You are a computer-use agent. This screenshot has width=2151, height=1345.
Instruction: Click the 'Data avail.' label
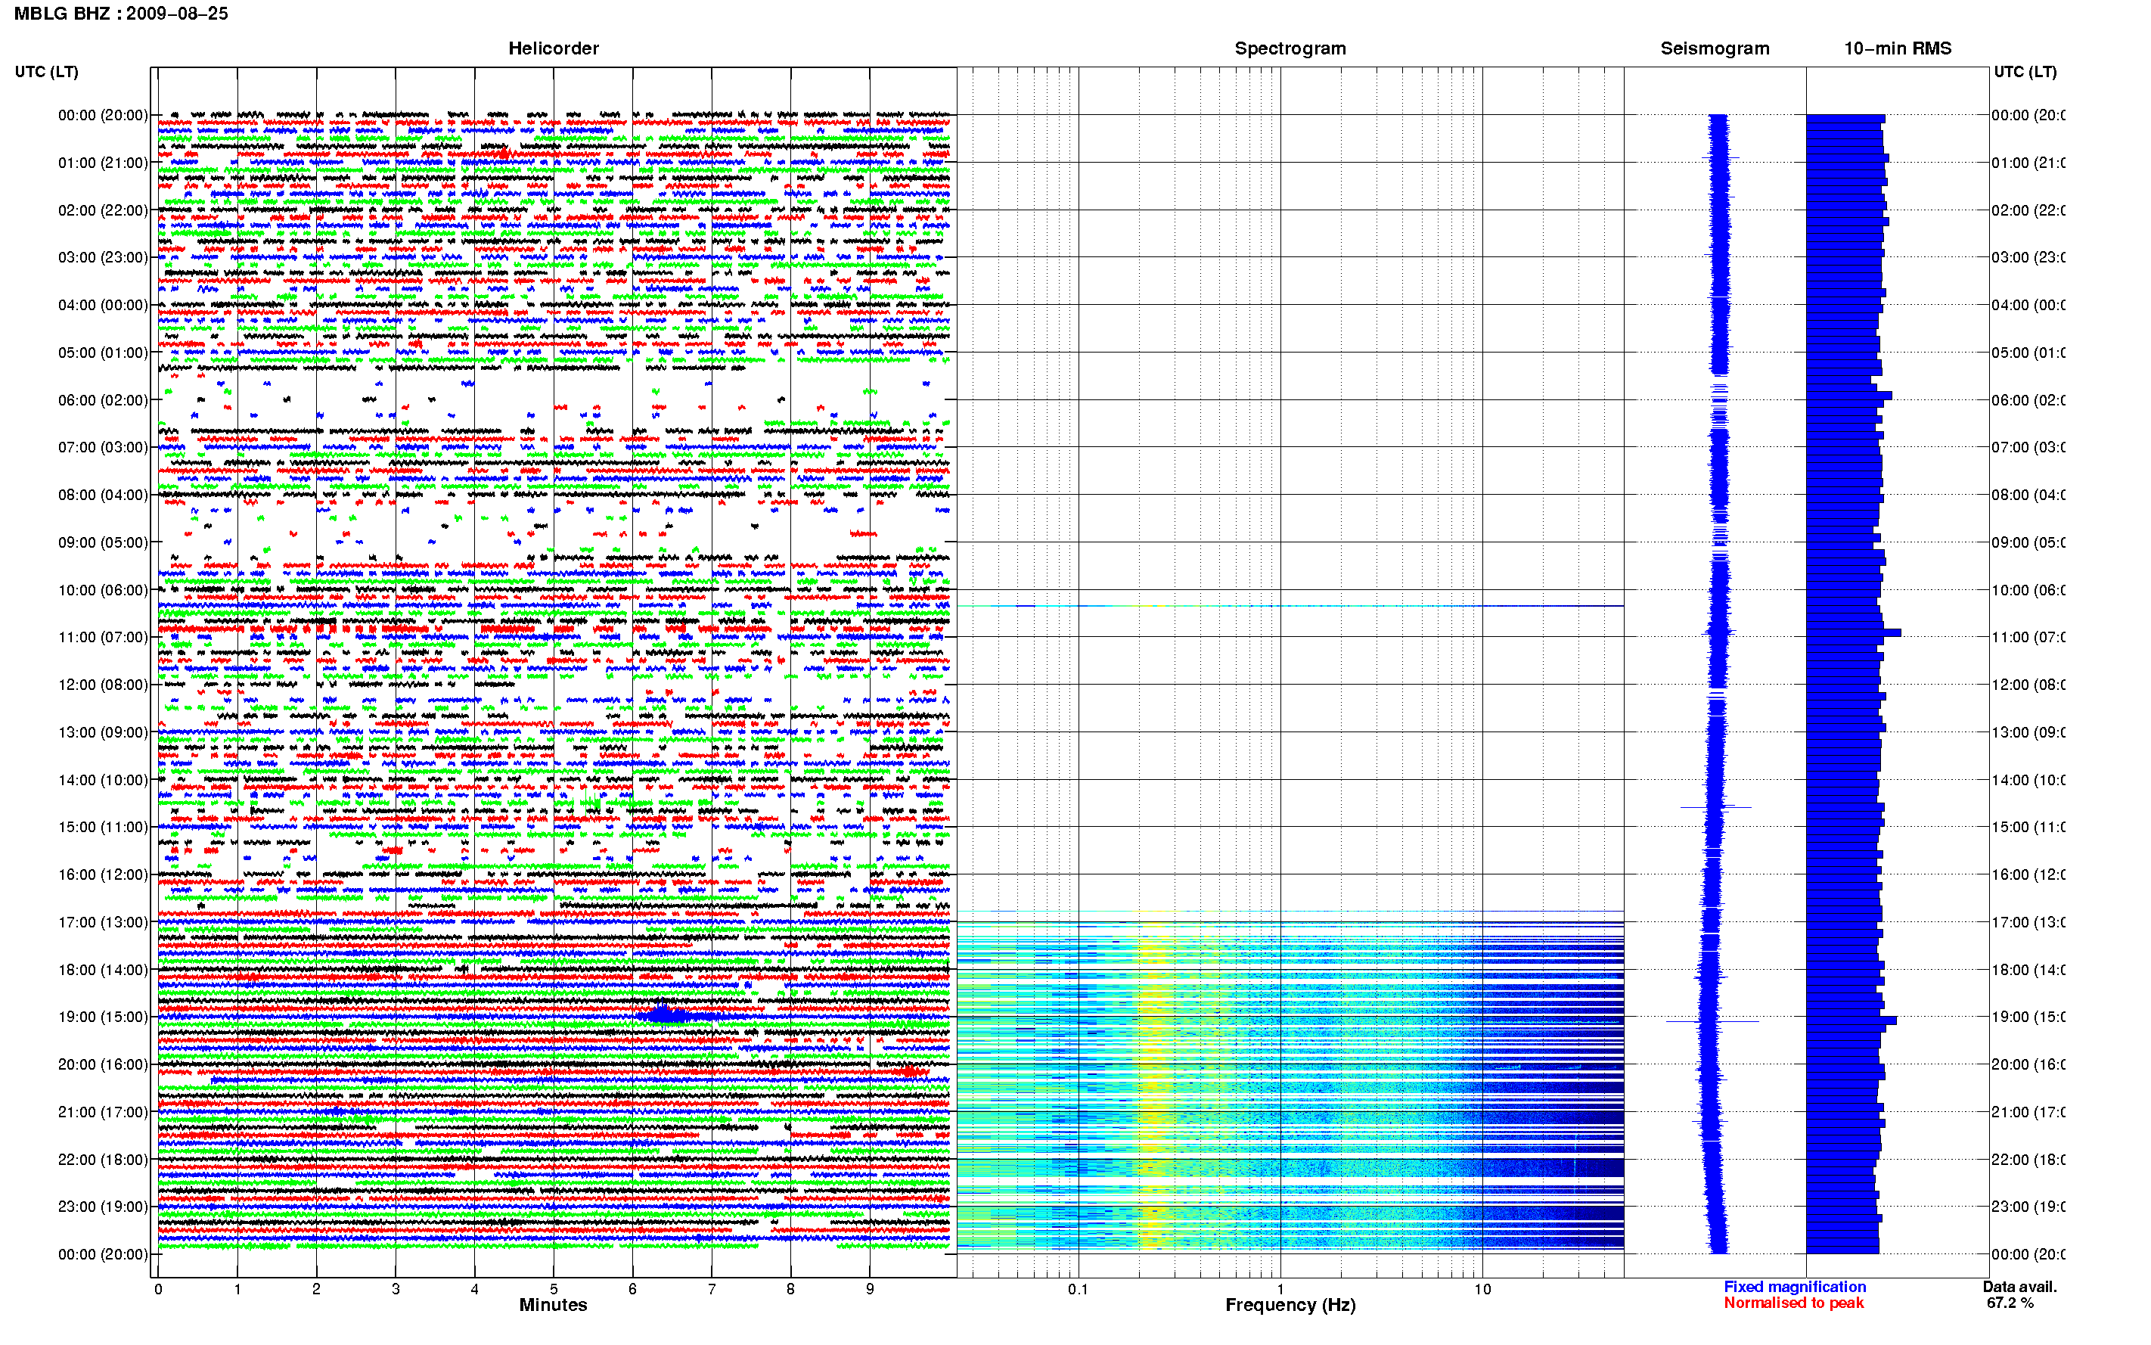click(2019, 1286)
